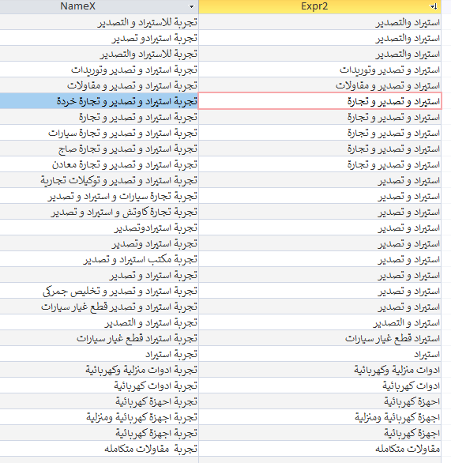Image resolution: width=451 pixels, height=463 pixels.
Task: Select NameX cell تجربة ادوات كهربائية
Action: click(x=100, y=386)
